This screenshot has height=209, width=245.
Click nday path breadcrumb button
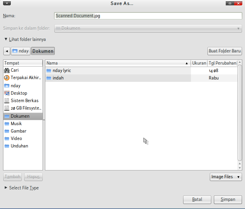point(21,51)
